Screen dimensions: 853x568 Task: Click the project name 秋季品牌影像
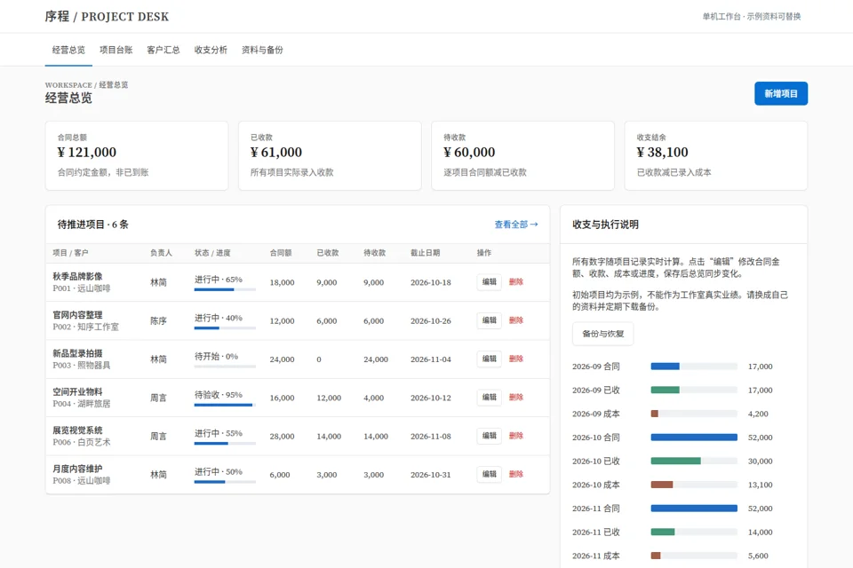(77, 276)
